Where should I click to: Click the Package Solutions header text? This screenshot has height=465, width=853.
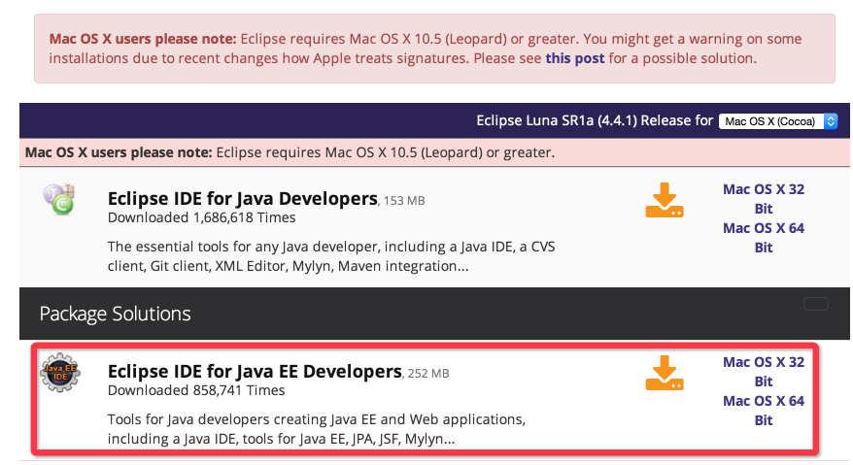[x=115, y=314]
